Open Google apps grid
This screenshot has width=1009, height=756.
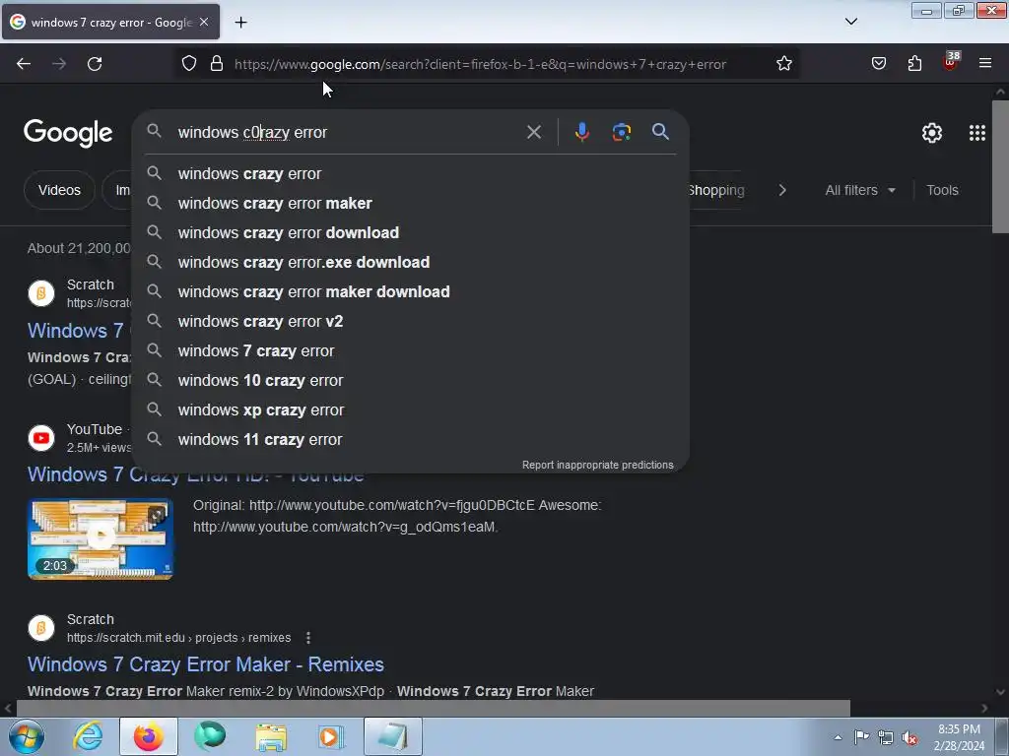(977, 133)
